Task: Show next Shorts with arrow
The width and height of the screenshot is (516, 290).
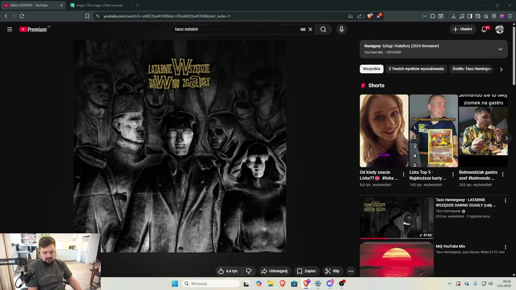Action: pos(507,138)
